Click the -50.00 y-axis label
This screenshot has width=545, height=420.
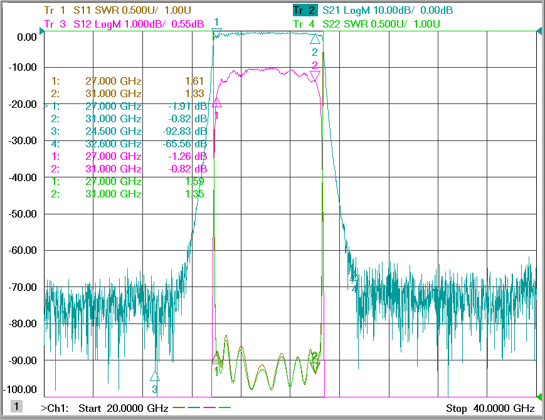tap(23, 214)
